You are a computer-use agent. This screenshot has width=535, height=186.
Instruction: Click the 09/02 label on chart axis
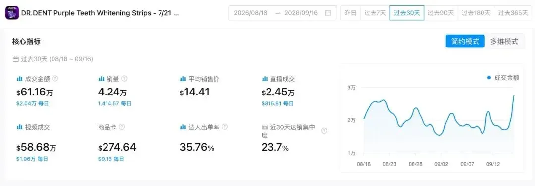[441, 164]
